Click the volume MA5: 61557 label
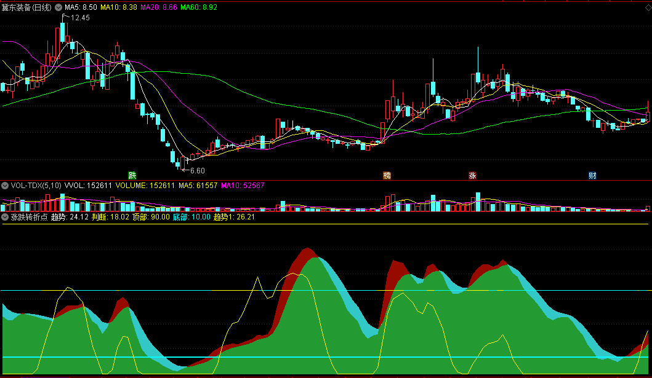Viewport: 652px width, 378px height. click(x=198, y=186)
